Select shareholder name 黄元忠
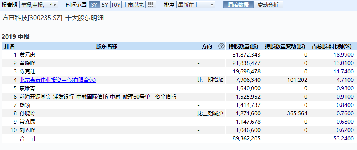Viewport: 357px width, 150px height. (x=28, y=55)
